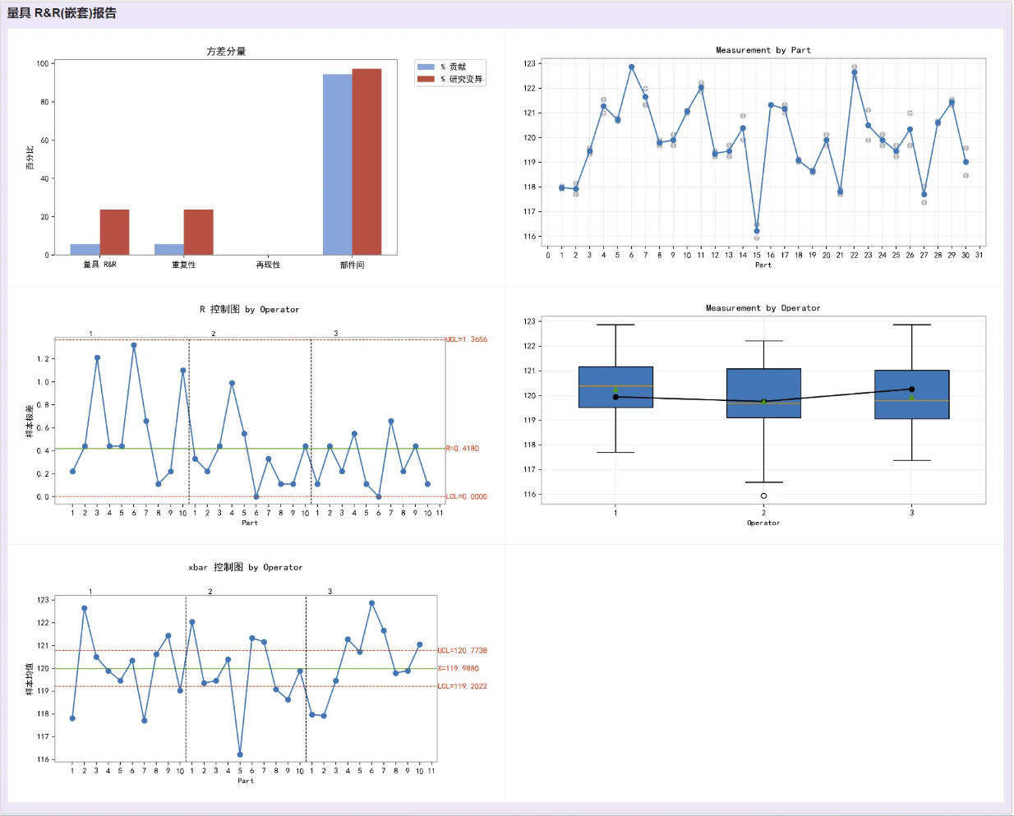Click the 再现性 axis label
This screenshot has height=816, width=1014.
tap(268, 265)
